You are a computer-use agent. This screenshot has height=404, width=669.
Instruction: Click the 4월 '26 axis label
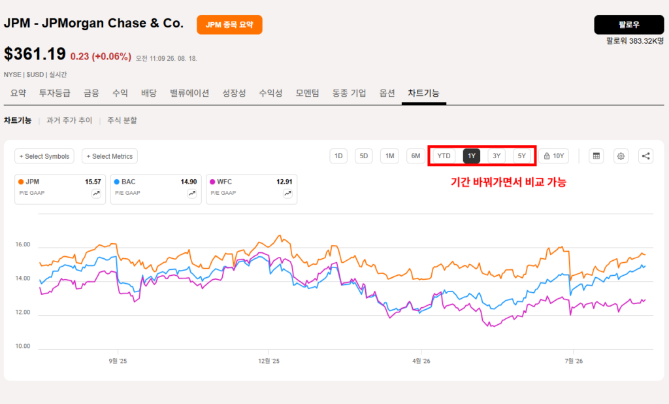pyautogui.click(x=421, y=361)
